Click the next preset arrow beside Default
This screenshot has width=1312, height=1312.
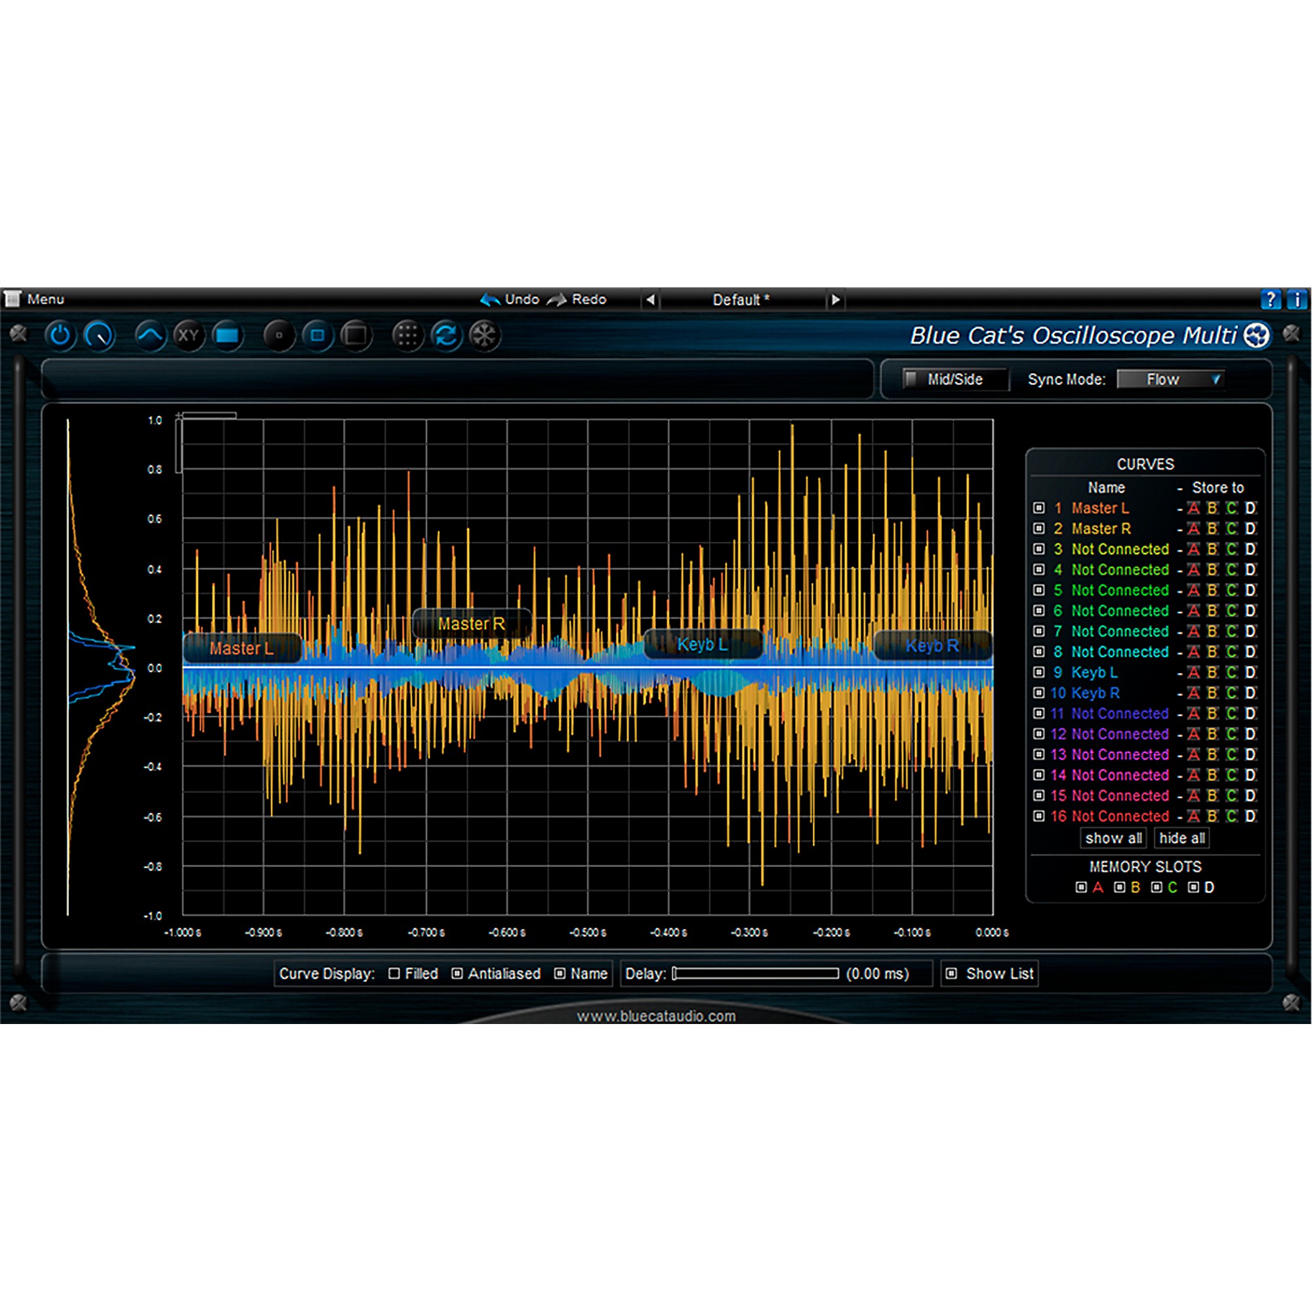pos(834,300)
